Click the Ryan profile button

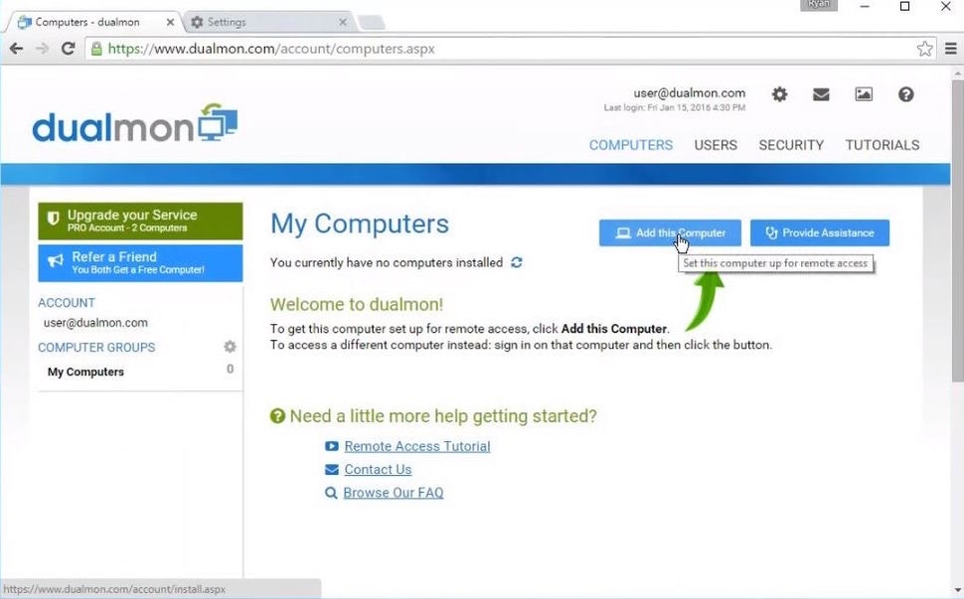(818, 5)
